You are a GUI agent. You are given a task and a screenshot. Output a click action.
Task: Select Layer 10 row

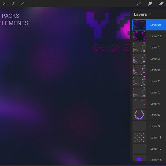(149, 36)
